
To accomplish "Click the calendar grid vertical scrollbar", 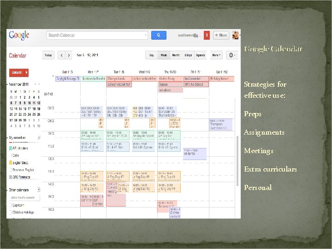I will pos(237,161).
